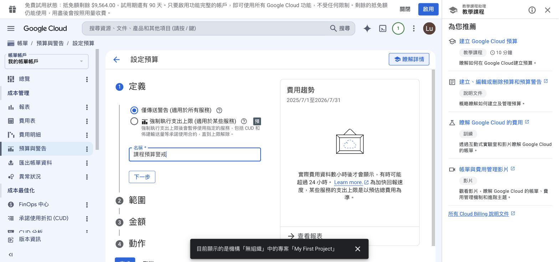Screen dimensions: 559x262
Task: Click 關閉 to dismiss trial banner
Action: [405, 9]
